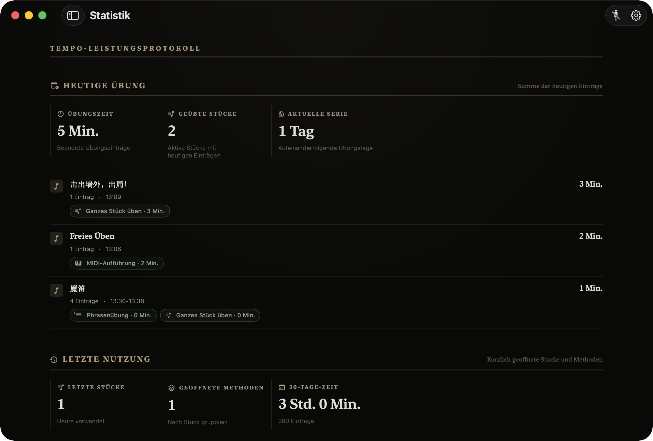Select the MIDI-Aufführung · 2 Min. chip
This screenshot has height=441, width=653.
[116, 263]
